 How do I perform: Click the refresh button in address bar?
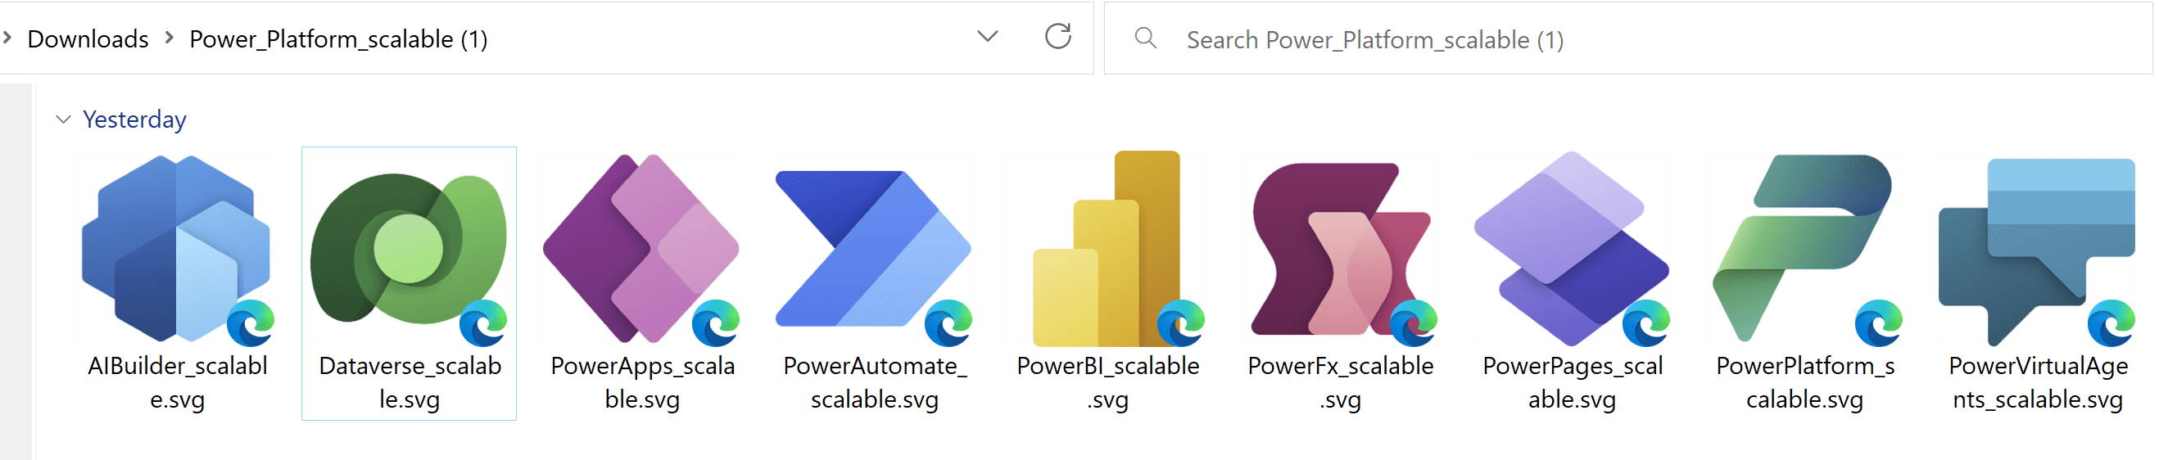[1057, 37]
